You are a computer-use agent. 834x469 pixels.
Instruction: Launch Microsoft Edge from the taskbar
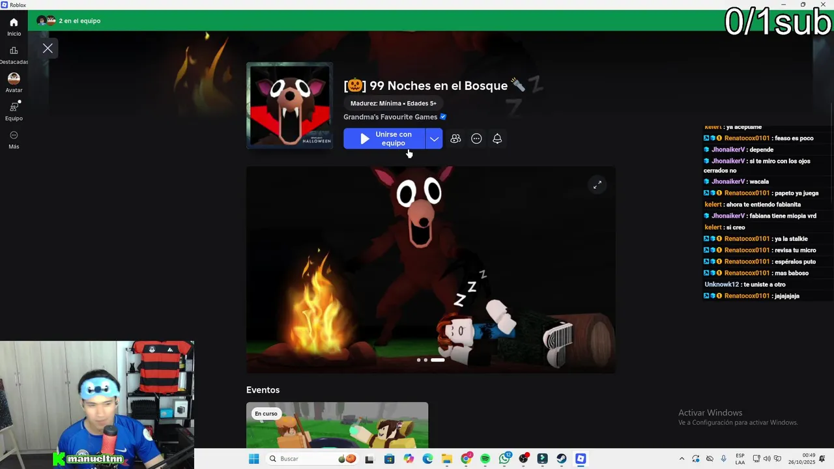click(427, 459)
